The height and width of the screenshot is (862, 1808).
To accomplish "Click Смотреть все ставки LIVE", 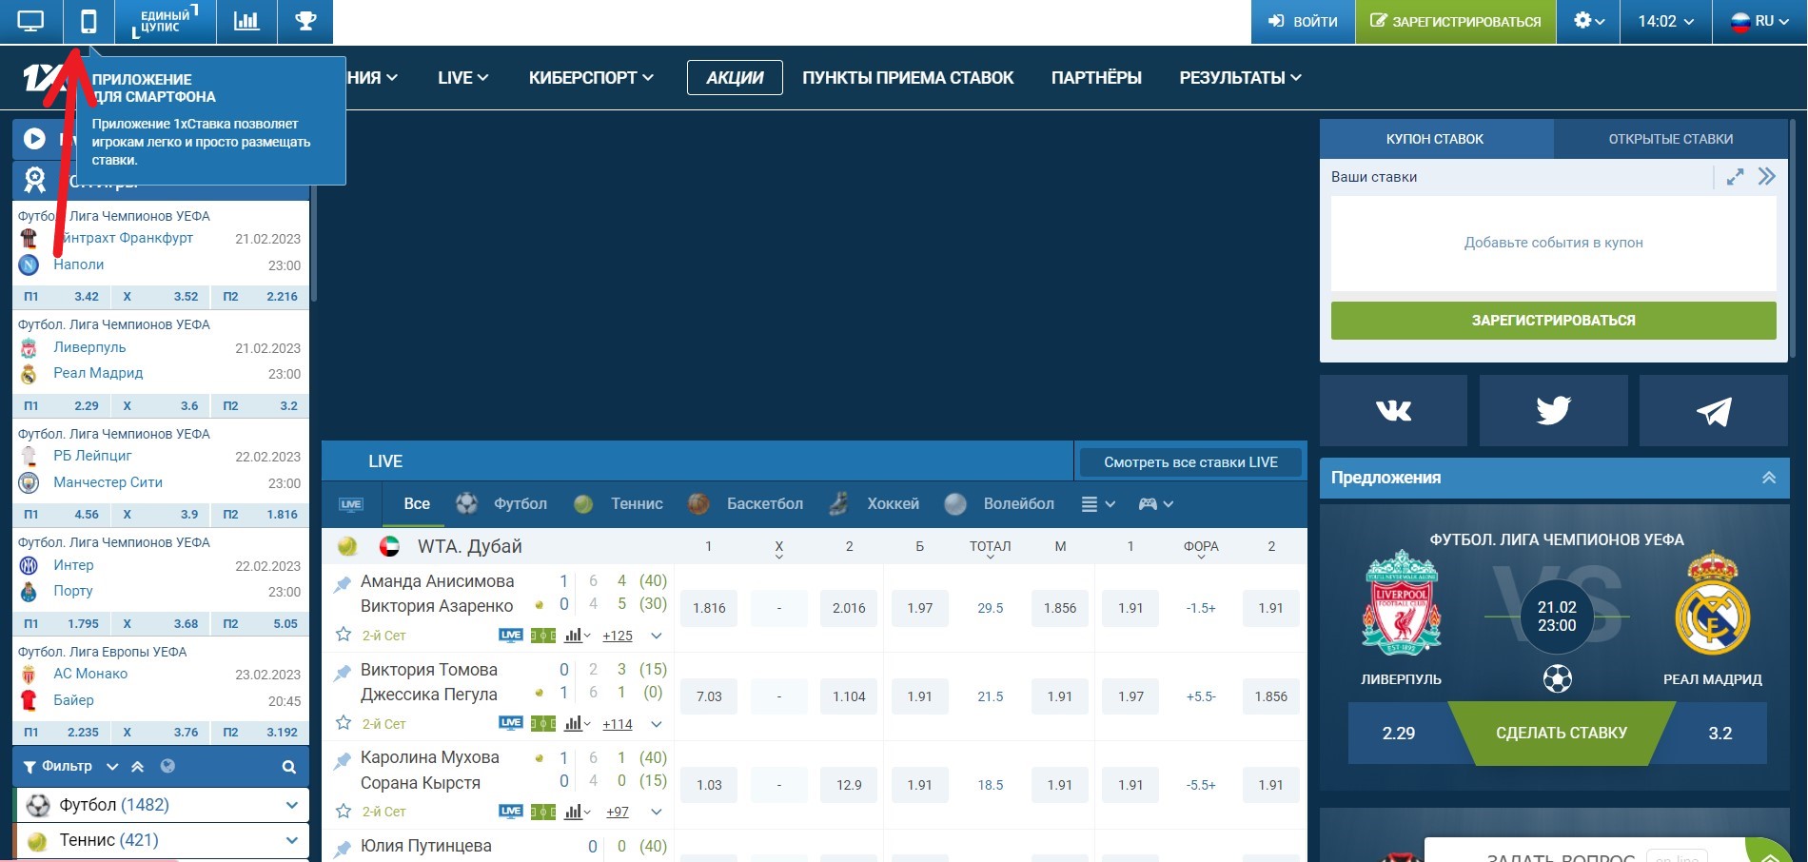I will [x=1190, y=462].
